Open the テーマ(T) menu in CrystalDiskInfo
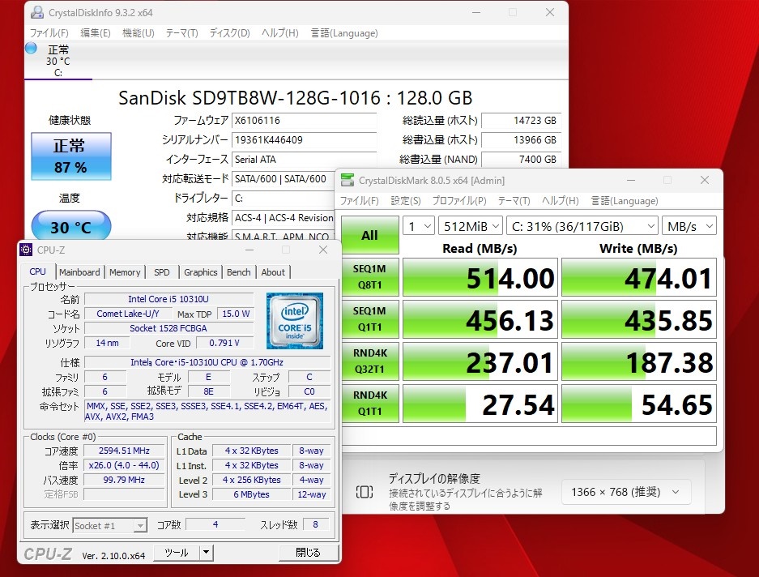The image size is (759, 577). click(182, 33)
